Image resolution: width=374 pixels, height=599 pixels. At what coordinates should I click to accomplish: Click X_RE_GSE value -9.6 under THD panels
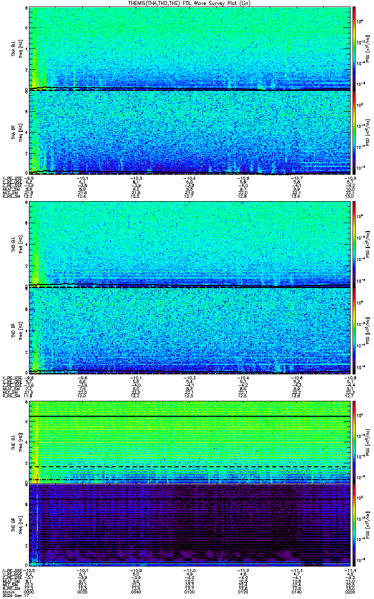coord(29,378)
